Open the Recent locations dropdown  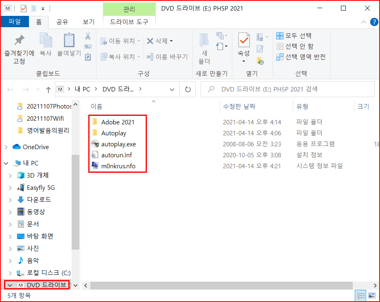38,89
